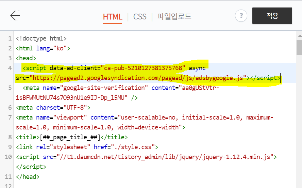Viewport: 302px width, 188px height.
Task: Switch to the CSS tab
Action: 140,17
